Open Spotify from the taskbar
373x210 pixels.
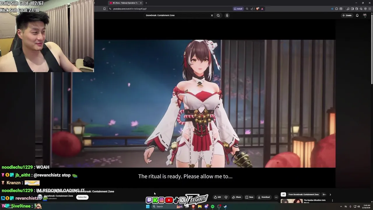(212, 206)
